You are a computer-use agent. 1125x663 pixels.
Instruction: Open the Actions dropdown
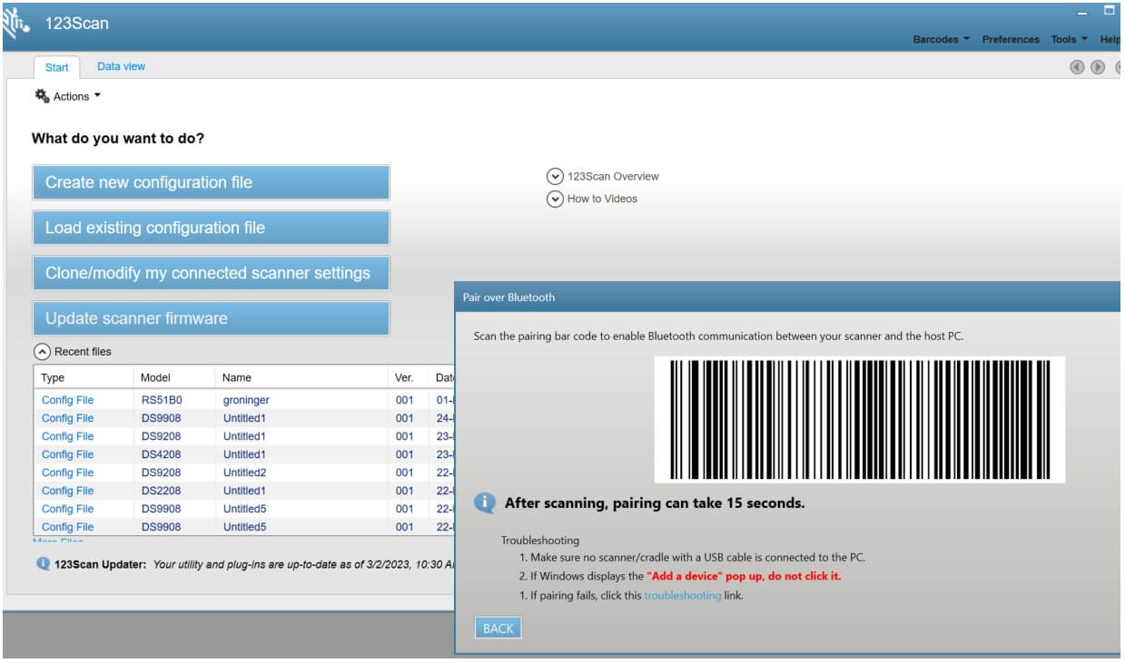[x=71, y=95]
